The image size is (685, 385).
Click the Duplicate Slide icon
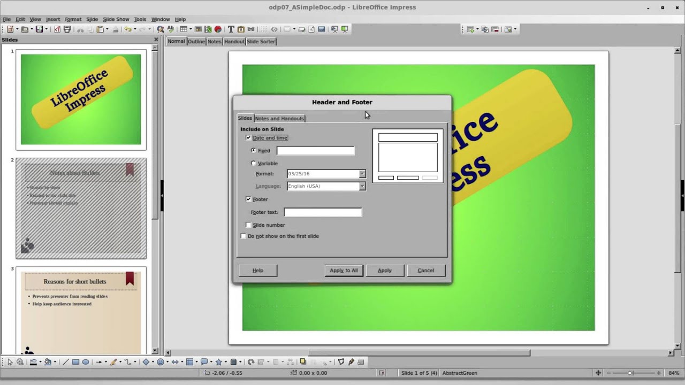pos(485,29)
